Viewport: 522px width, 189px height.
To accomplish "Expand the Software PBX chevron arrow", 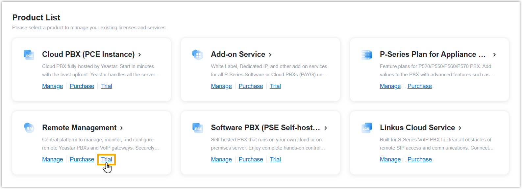I will tap(326, 128).
